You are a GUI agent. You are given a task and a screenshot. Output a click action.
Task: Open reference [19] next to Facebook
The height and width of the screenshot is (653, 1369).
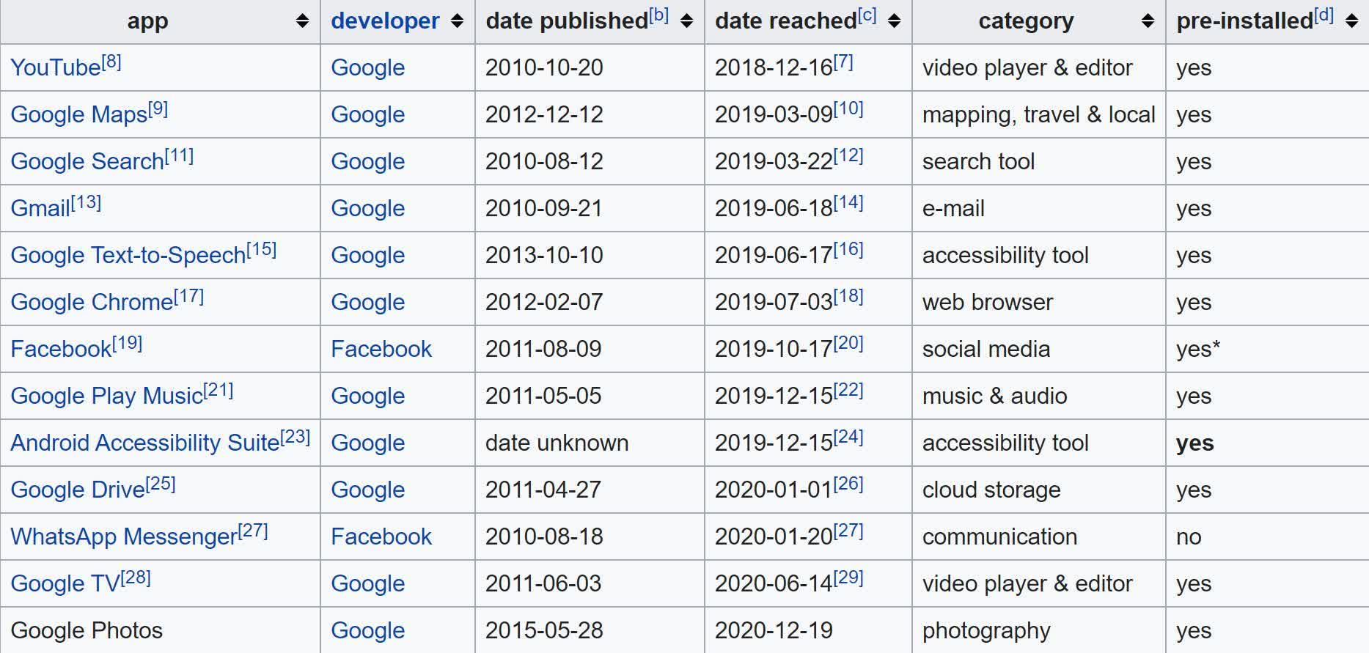click(128, 343)
